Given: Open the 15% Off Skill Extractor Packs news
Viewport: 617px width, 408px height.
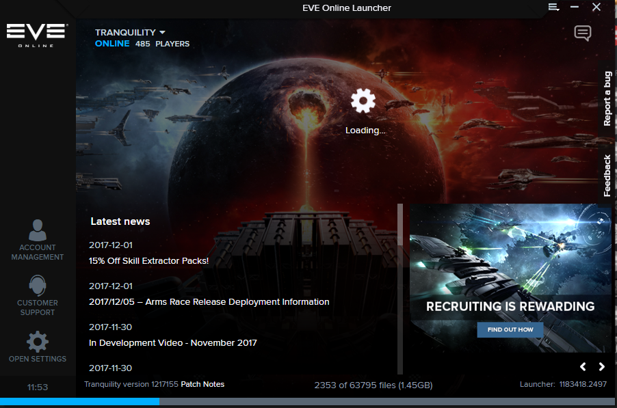Looking at the screenshot, I should click(x=148, y=261).
